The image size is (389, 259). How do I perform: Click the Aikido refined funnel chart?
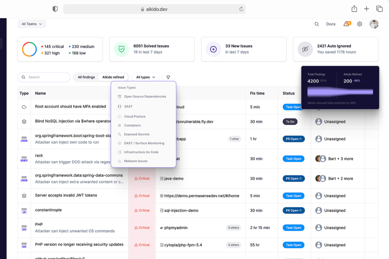coord(340,92)
